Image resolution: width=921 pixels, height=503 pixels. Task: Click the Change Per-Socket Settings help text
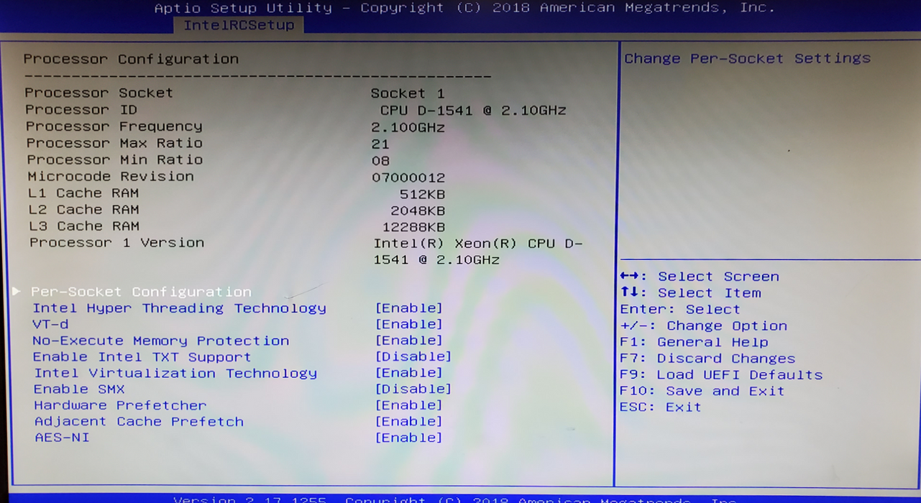click(x=747, y=59)
